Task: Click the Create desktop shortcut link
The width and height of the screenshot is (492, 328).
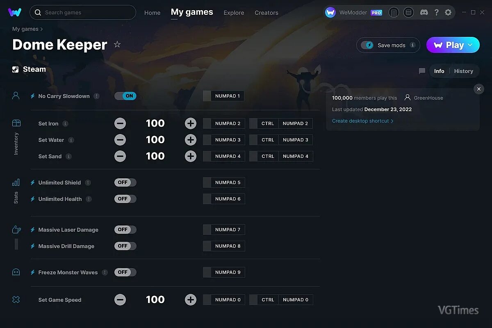Action: click(x=363, y=121)
